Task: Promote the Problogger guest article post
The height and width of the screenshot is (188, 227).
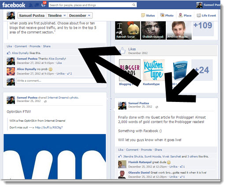Action: tap(146, 150)
